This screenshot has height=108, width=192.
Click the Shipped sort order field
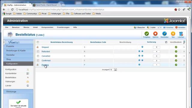point(156,47)
